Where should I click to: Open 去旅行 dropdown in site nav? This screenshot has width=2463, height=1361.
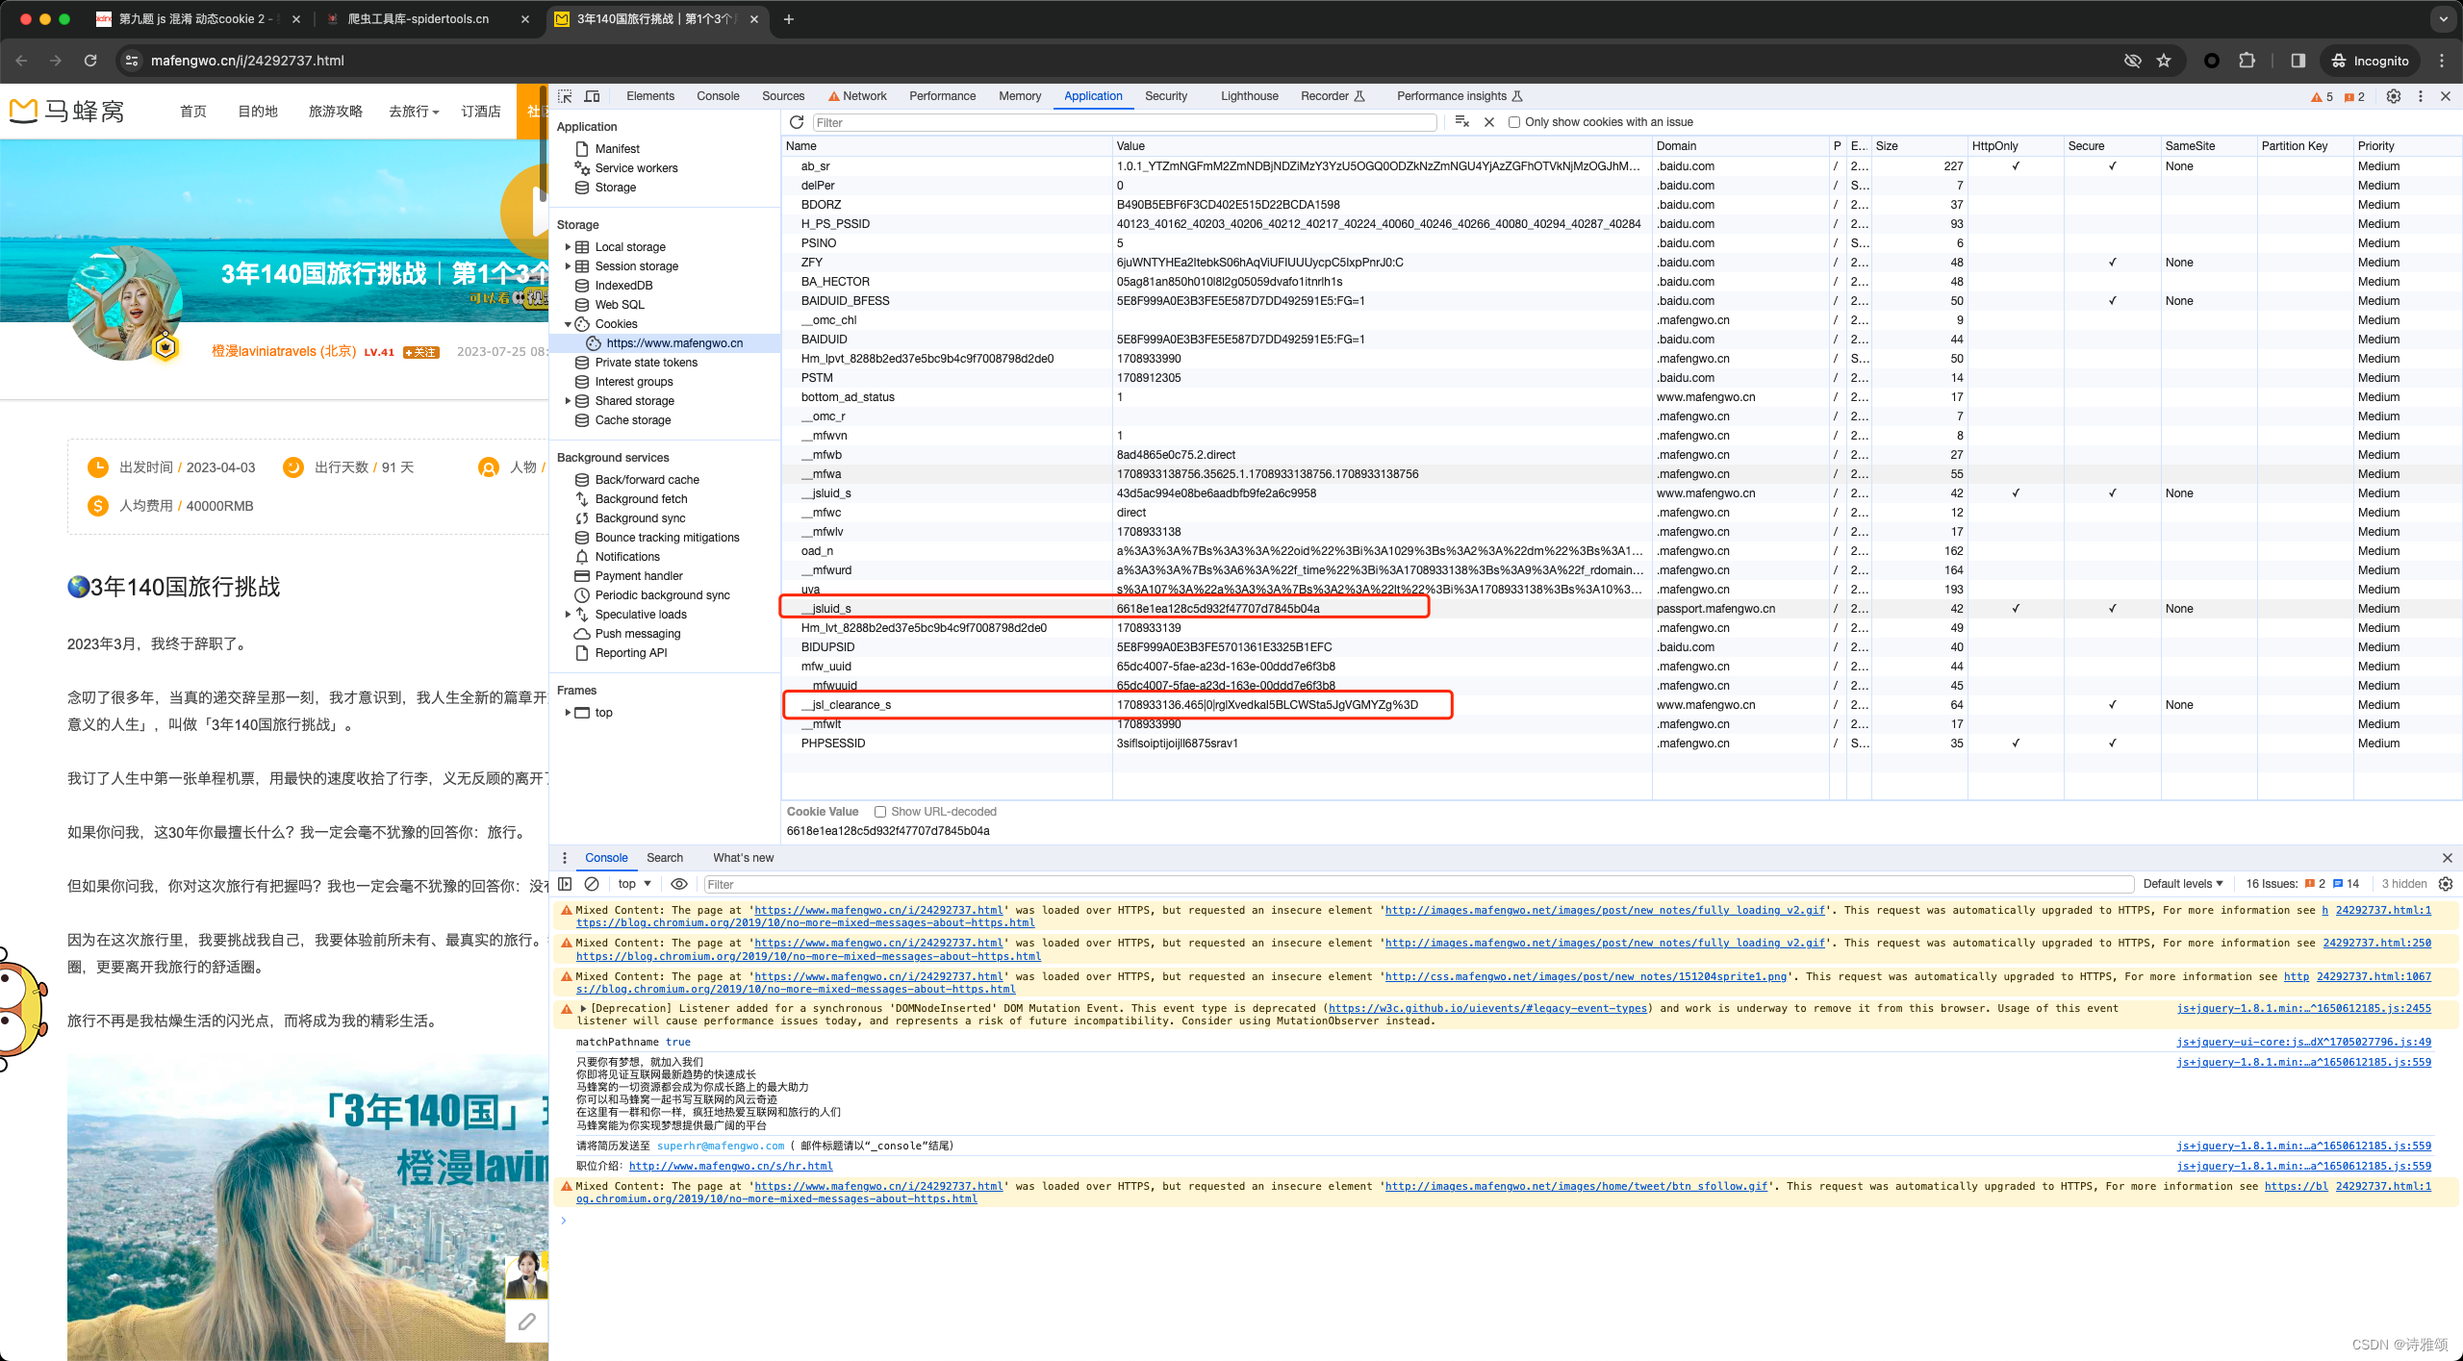tap(414, 112)
